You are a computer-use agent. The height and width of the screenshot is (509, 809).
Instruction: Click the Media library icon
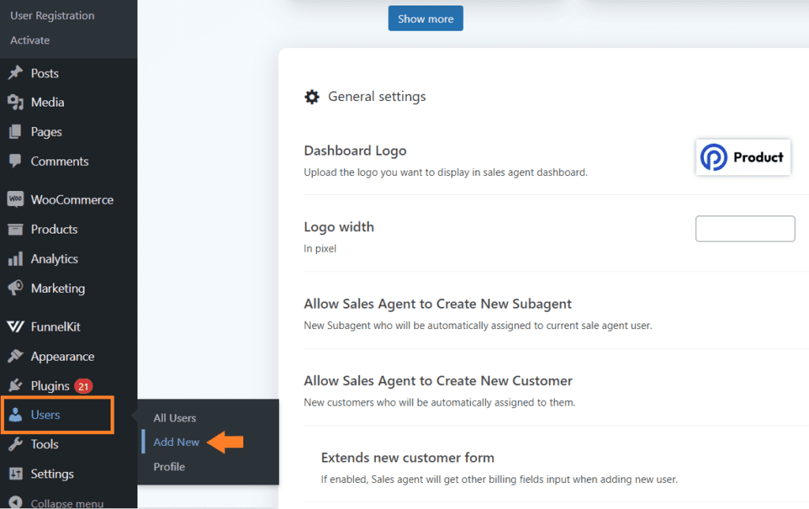[16, 102]
